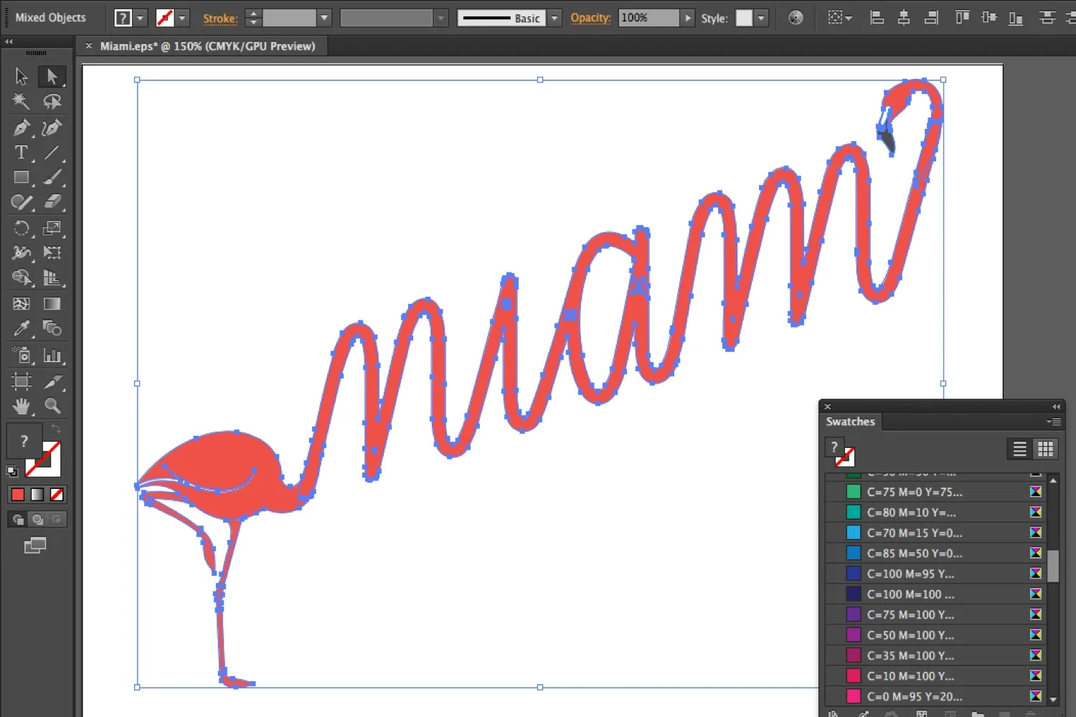The image size is (1076, 717).
Task: Open the Align To selection dropdown
Action: (839, 18)
